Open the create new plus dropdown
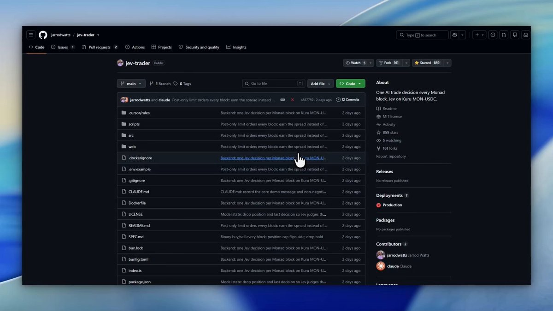This screenshot has height=311, width=553. coord(479,35)
